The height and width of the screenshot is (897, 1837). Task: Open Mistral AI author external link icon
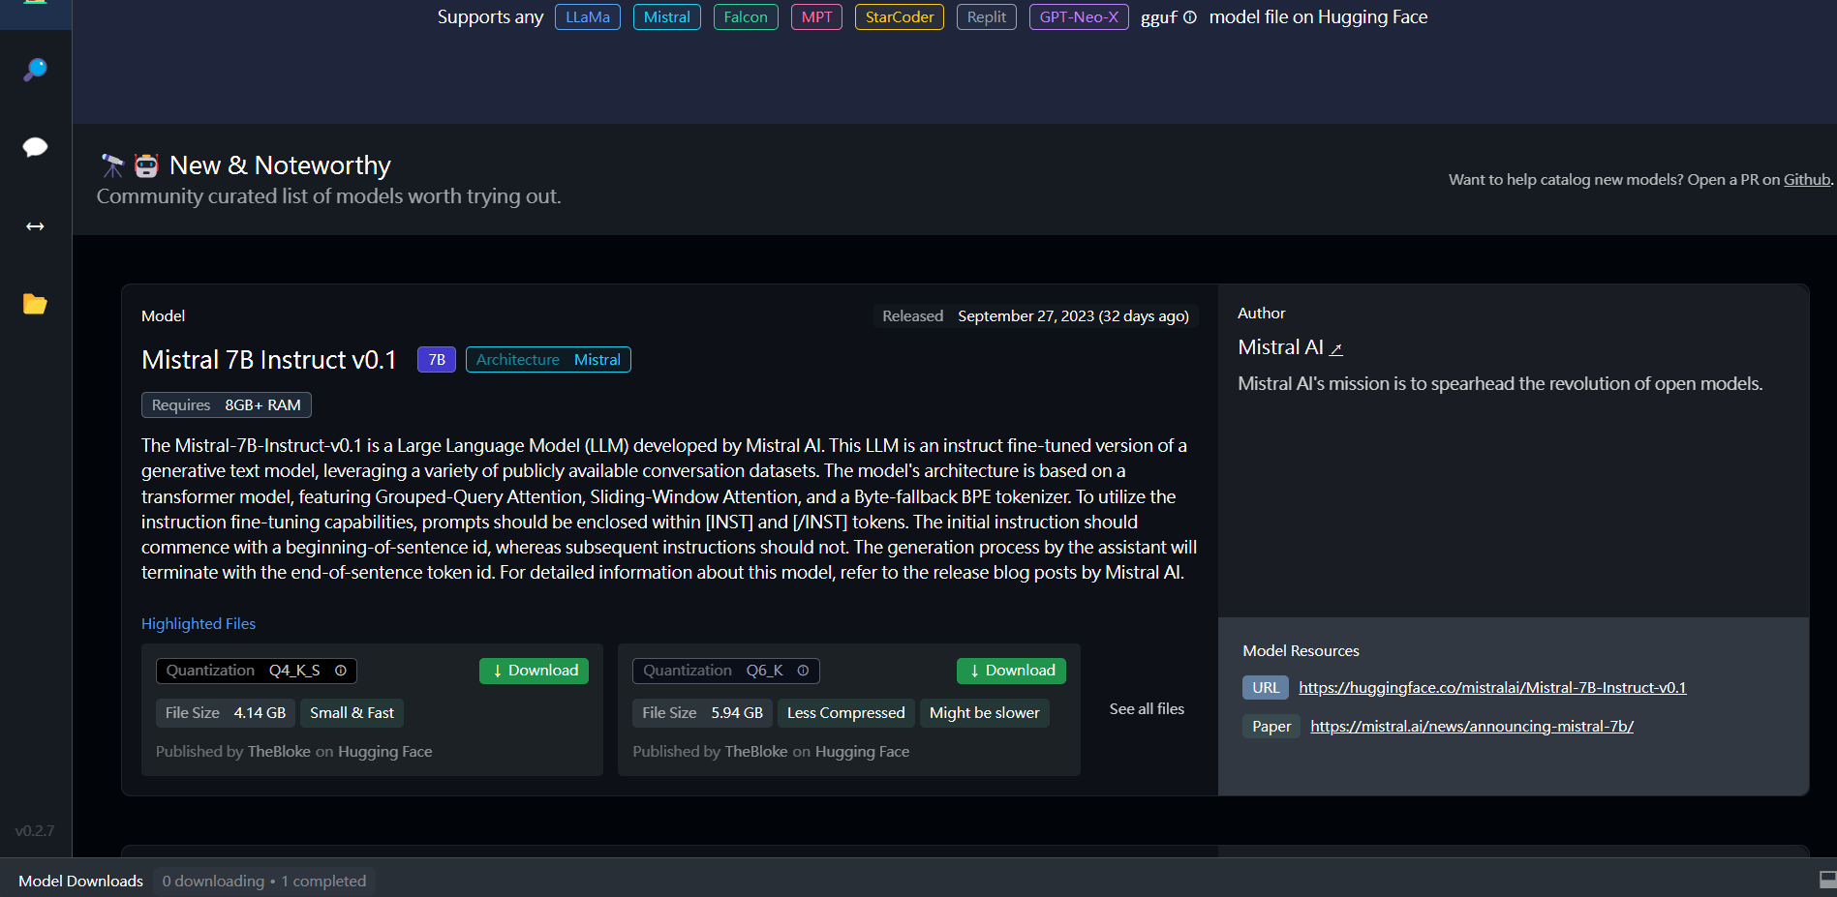[1336, 349]
